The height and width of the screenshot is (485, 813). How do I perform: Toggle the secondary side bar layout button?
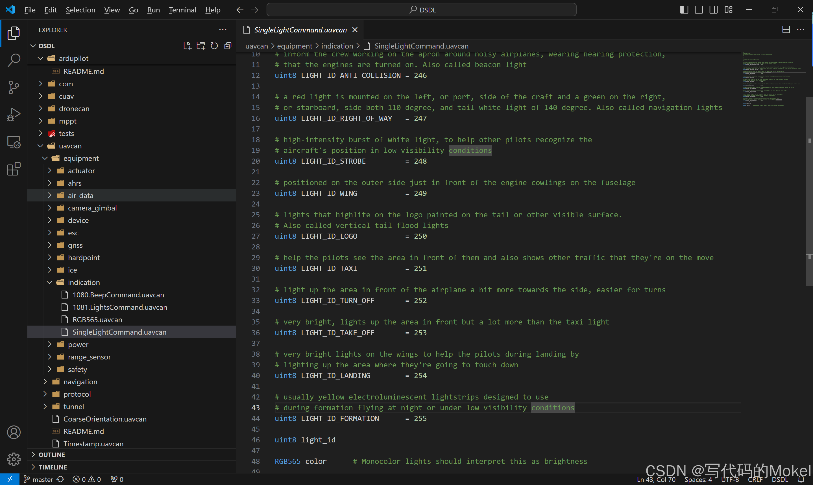point(714,10)
